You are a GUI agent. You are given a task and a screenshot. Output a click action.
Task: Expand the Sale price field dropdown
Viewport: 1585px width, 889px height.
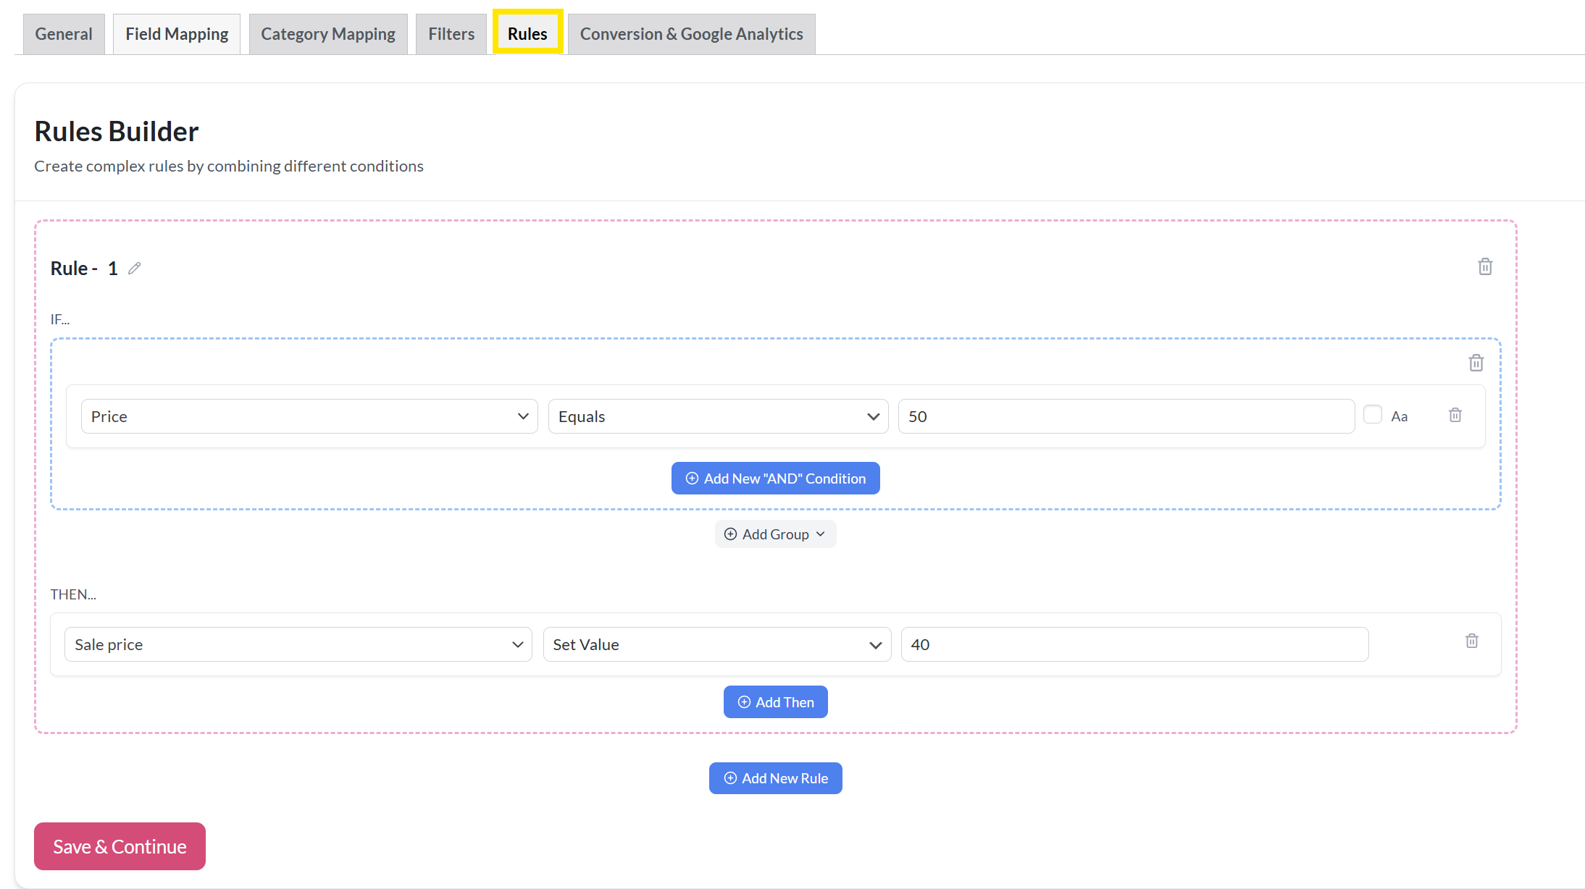coord(298,644)
